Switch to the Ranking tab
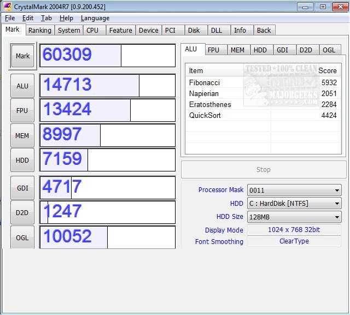 (x=40, y=31)
